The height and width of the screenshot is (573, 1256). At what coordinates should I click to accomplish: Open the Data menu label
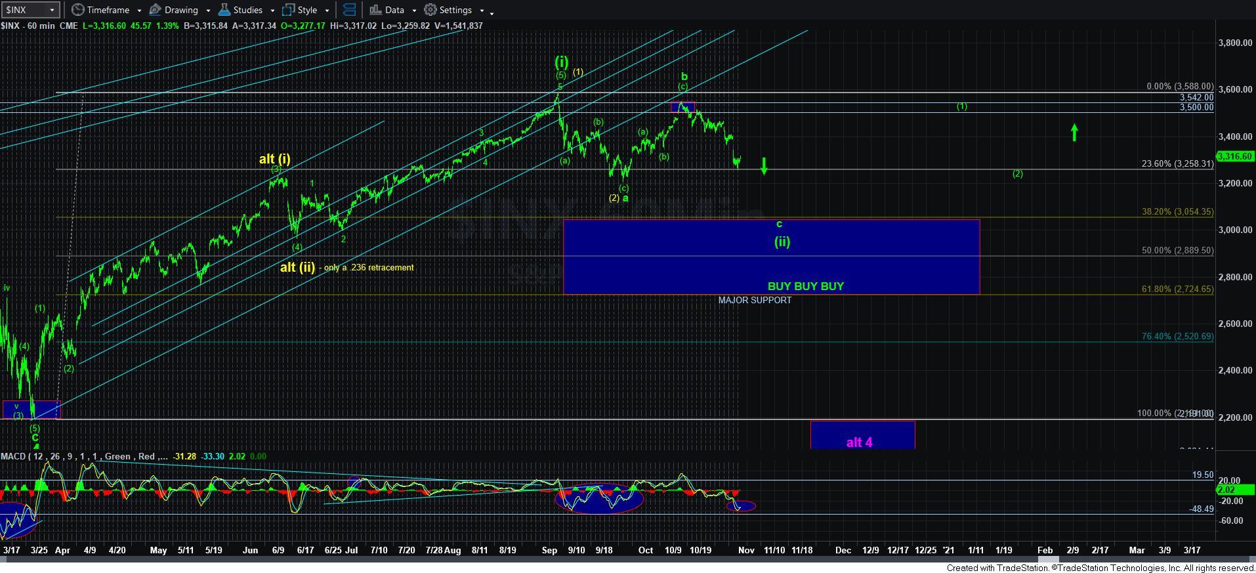pos(394,10)
